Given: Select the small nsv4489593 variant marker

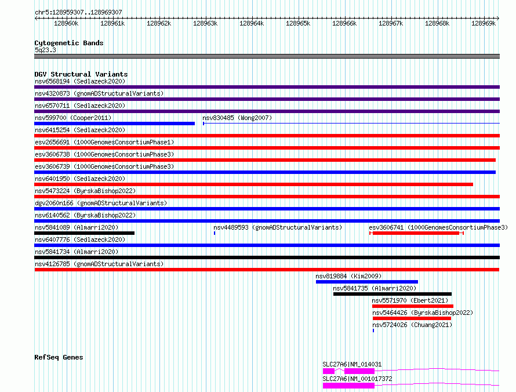Looking at the screenshot, I should (215, 233).
